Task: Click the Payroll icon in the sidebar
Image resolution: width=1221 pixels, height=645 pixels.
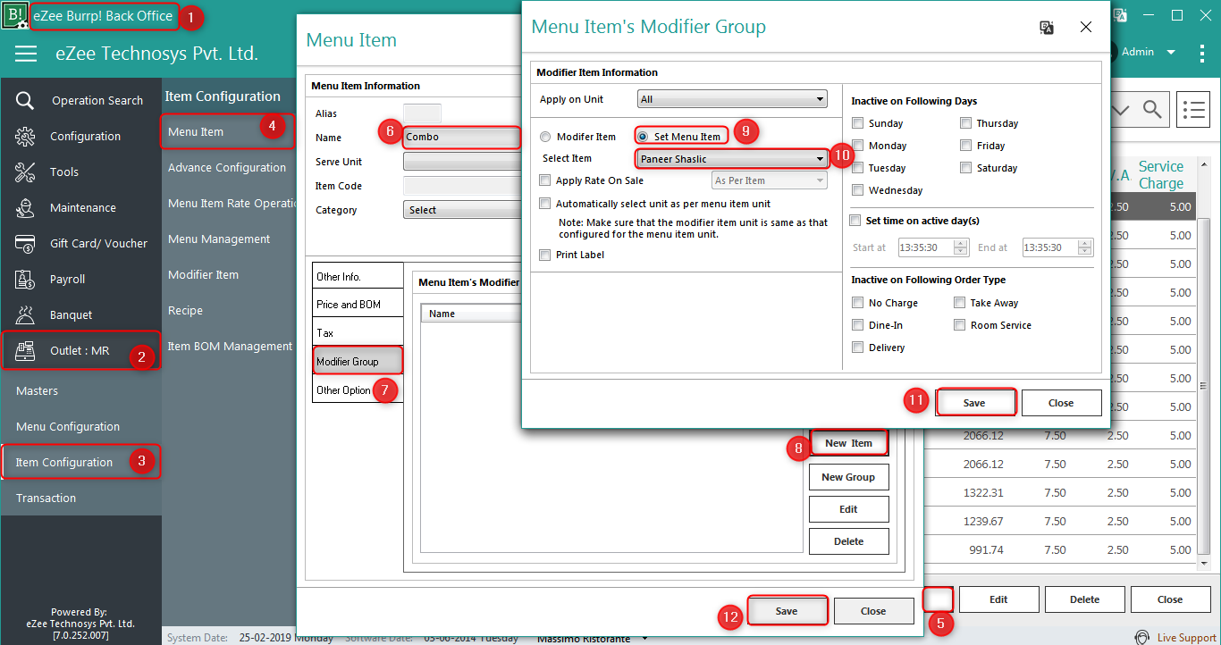Action: [25, 279]
